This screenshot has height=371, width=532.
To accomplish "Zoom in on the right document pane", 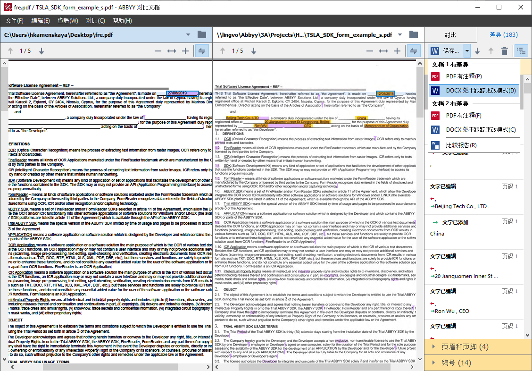I will 397,51.
